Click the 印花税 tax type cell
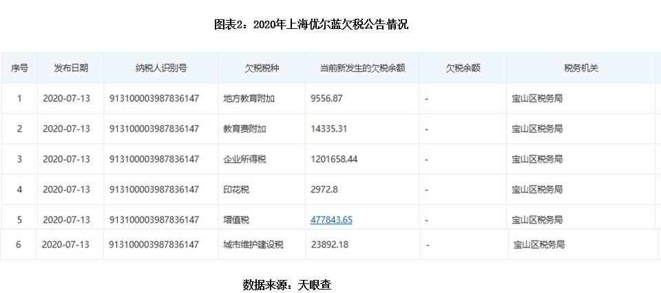The image size is (661, 293). [235, 190]
